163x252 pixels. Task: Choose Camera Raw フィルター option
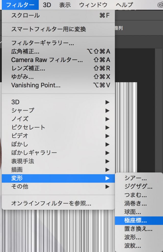(x=47, y=60)
